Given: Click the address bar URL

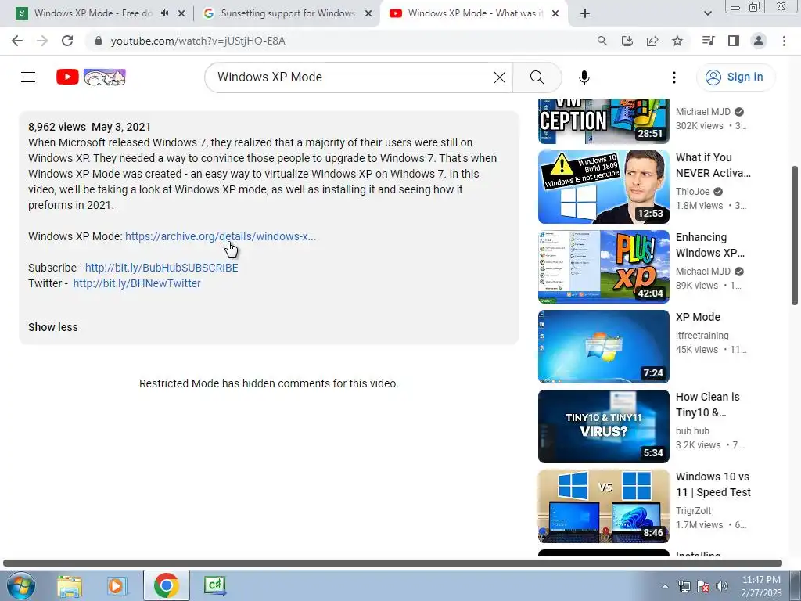Looking at the screenshot, I should click(198, 41).
